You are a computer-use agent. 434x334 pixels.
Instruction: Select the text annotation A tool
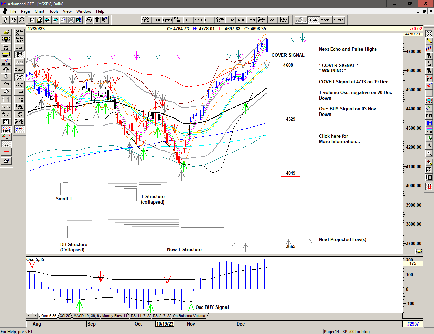pos(429,146)
